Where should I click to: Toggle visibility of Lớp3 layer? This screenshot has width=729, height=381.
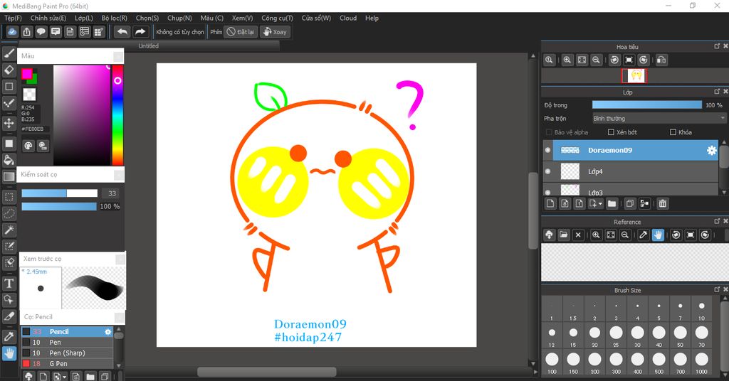pos(547,192)
